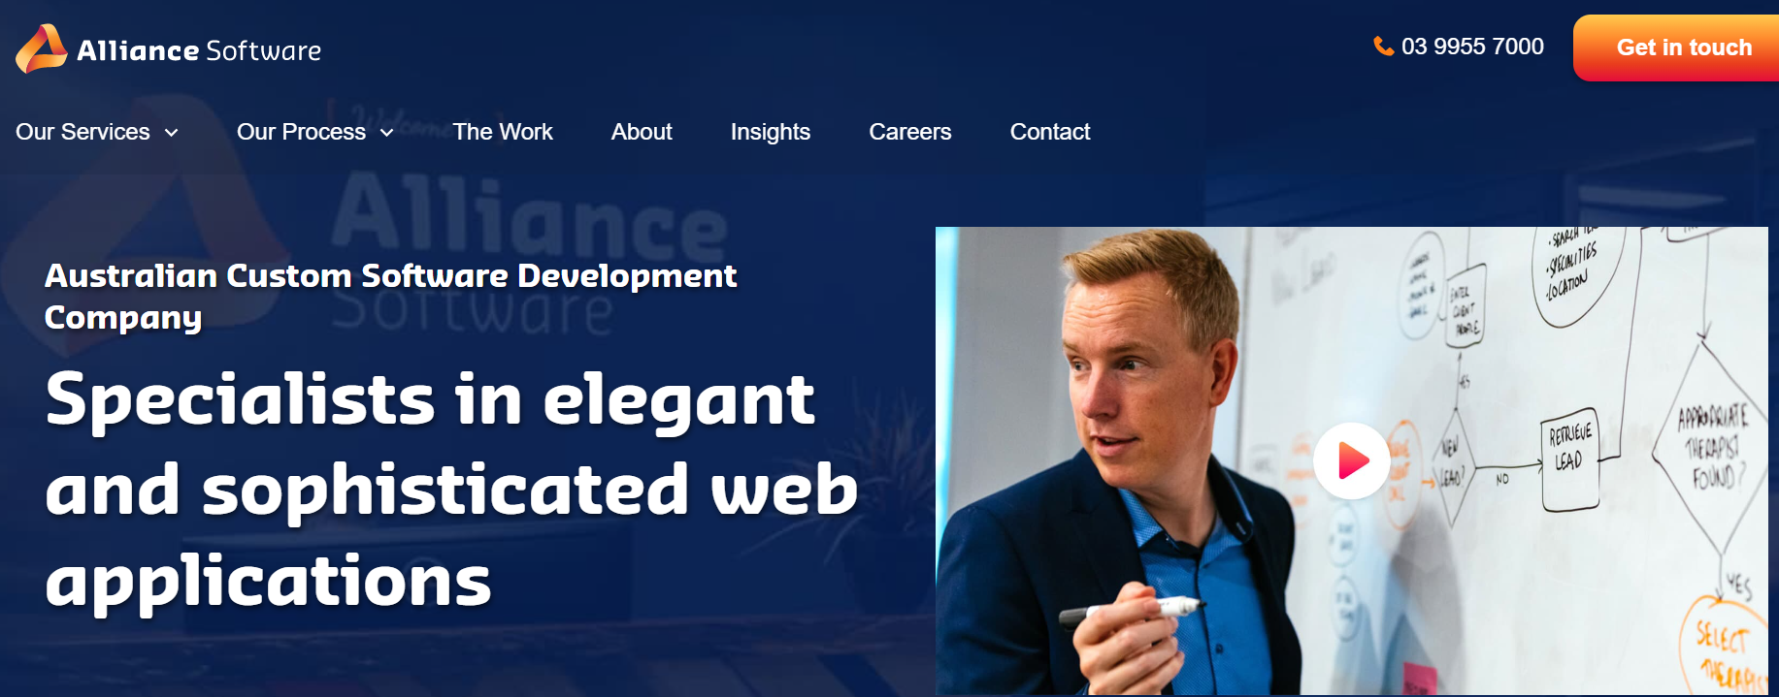Click the Get in touch button
The width and height of the screenshot is (1779, 697).
tap(1676, 48)
